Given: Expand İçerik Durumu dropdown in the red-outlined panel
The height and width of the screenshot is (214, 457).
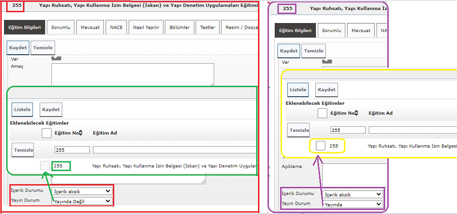Looking at the screenshot, I should [82, 191].
